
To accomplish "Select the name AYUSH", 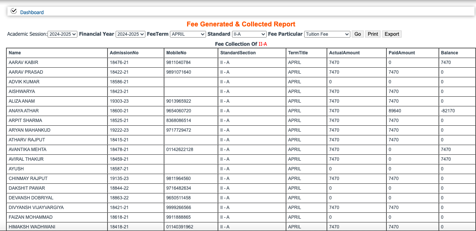I will click(x=16, y=169).
